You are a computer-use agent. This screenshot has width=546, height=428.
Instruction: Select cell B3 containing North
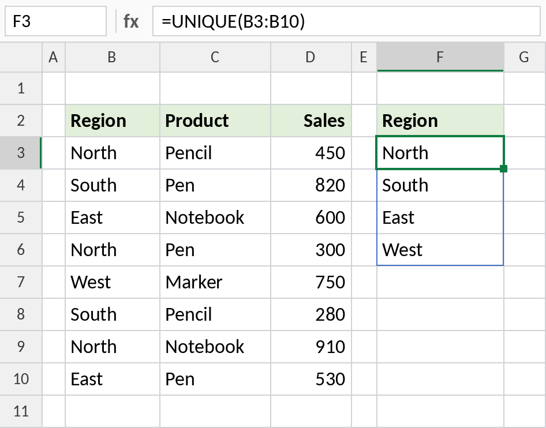tap(113, 153)
